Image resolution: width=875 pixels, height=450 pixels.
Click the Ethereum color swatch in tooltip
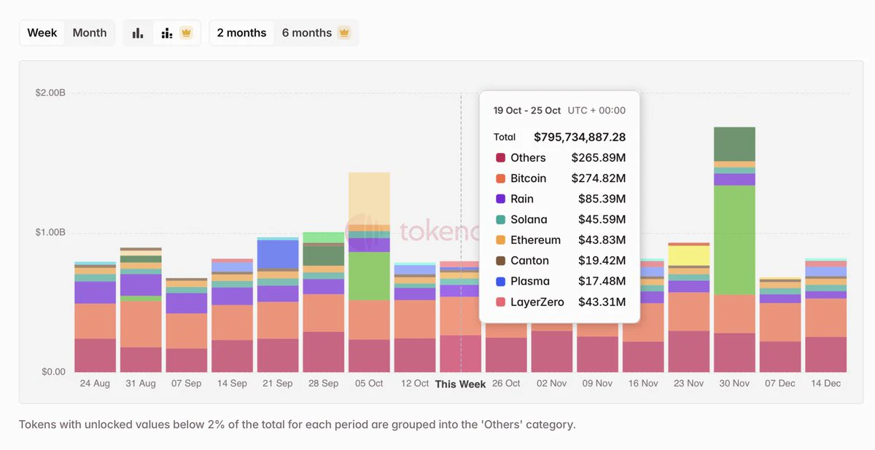[500, 240]
